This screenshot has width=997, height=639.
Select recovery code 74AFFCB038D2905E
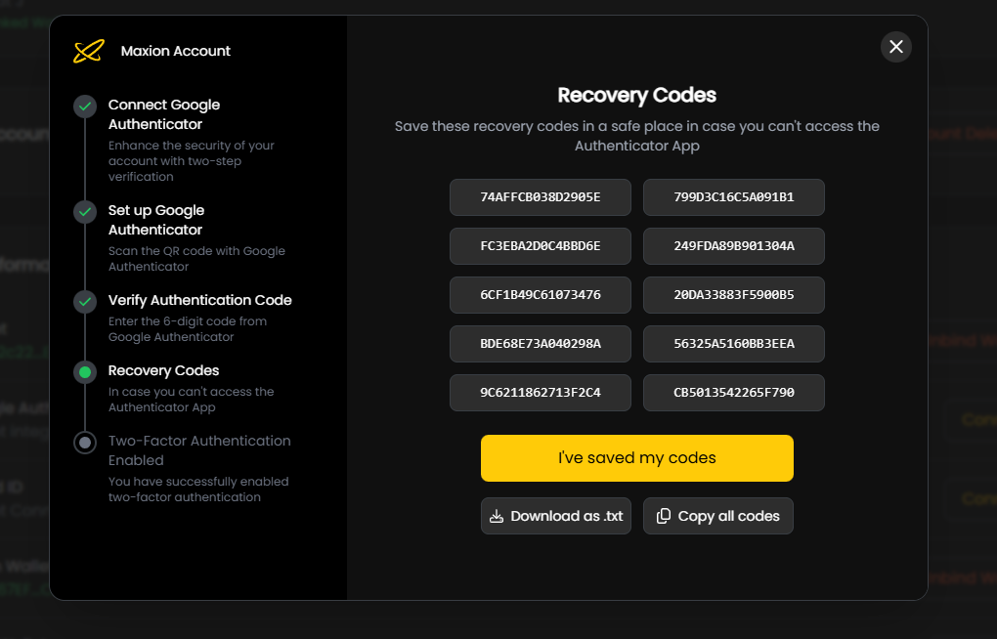coord(540,197)
